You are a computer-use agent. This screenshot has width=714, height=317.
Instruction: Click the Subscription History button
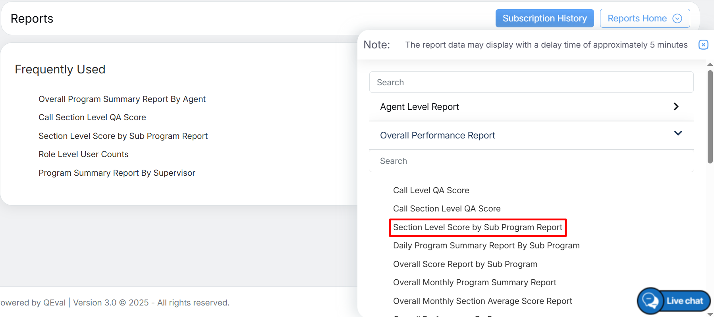point(544,19)
